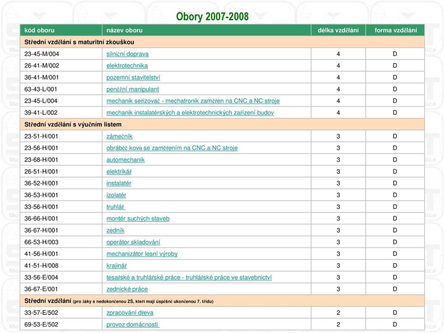The height and width of the screenshot is (333, 444).
Task: Open the operátor skladování link
Action: [133, 242]
